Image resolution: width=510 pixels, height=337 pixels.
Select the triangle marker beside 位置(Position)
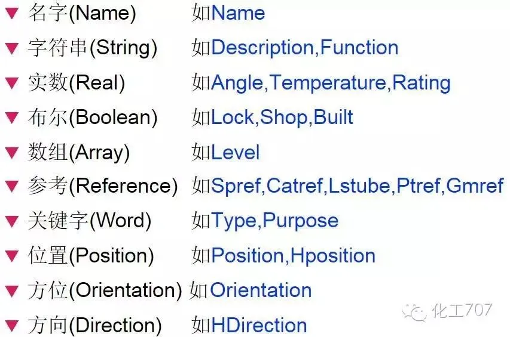click(12, 256)
